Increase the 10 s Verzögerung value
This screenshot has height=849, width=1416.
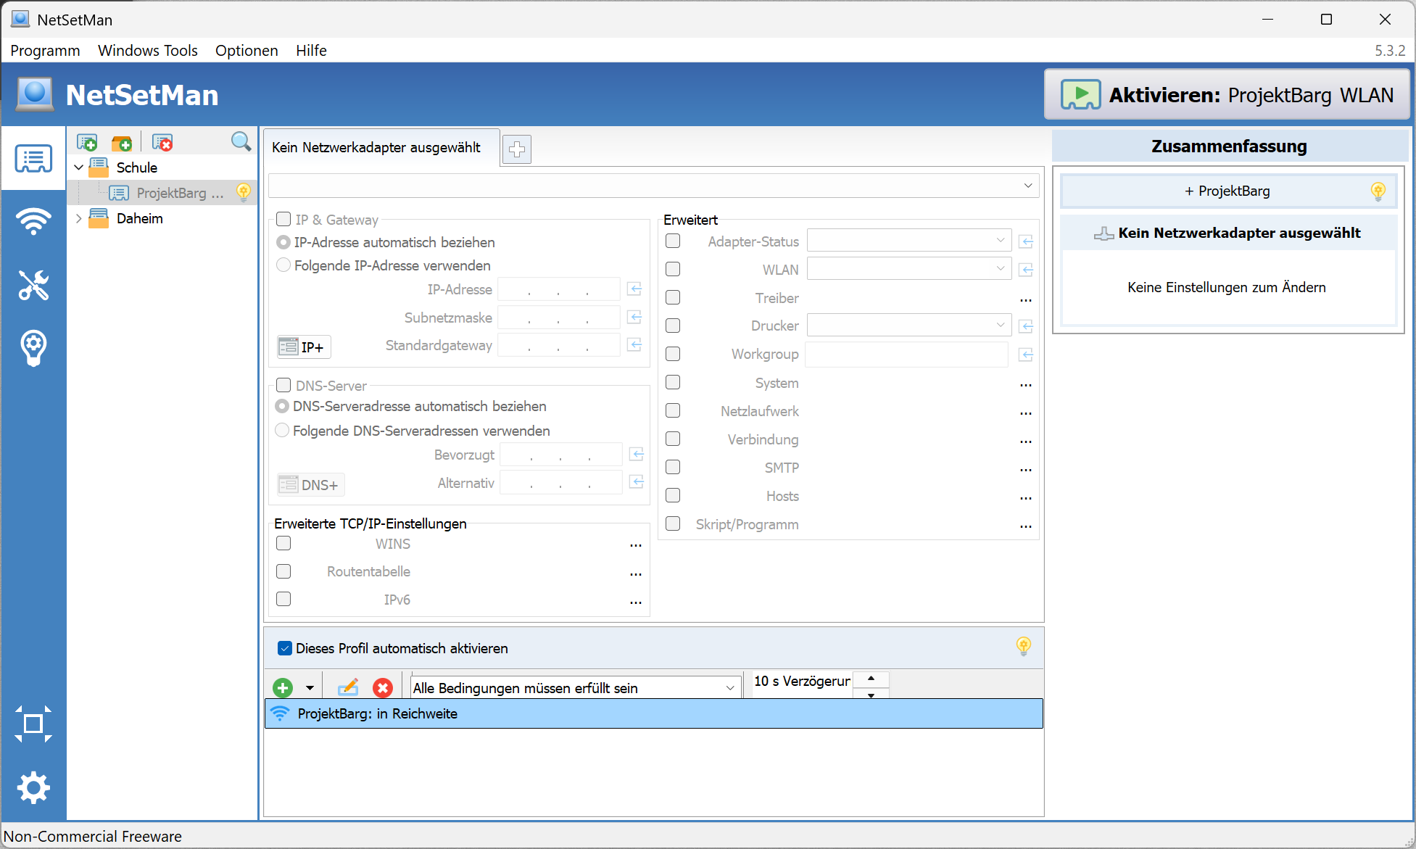[870, 678]
